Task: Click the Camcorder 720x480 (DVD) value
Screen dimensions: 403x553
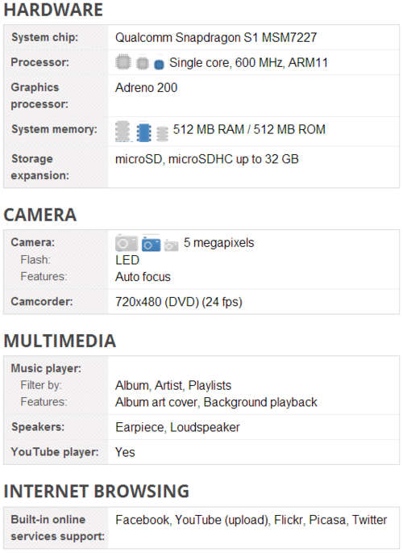Action: point(179,302)
